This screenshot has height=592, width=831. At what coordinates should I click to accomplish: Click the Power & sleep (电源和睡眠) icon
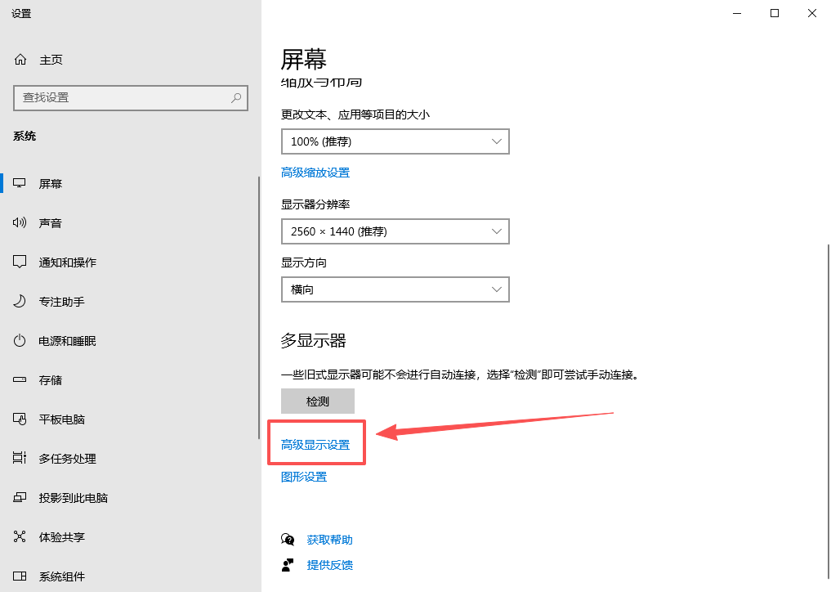click(20, 341)
